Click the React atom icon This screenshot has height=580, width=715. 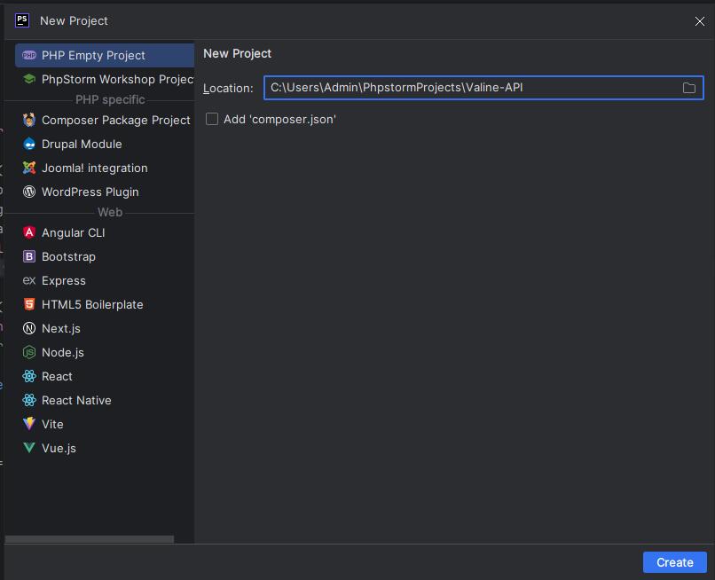(29, 376)
